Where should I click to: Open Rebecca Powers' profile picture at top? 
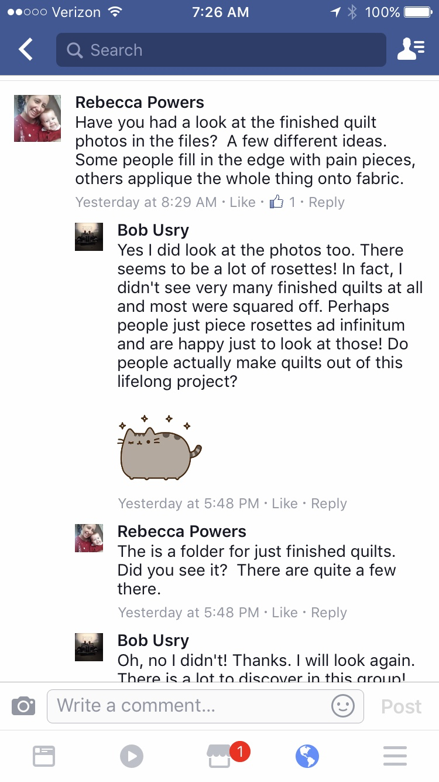pyautogui.click(x=37, y=118)
